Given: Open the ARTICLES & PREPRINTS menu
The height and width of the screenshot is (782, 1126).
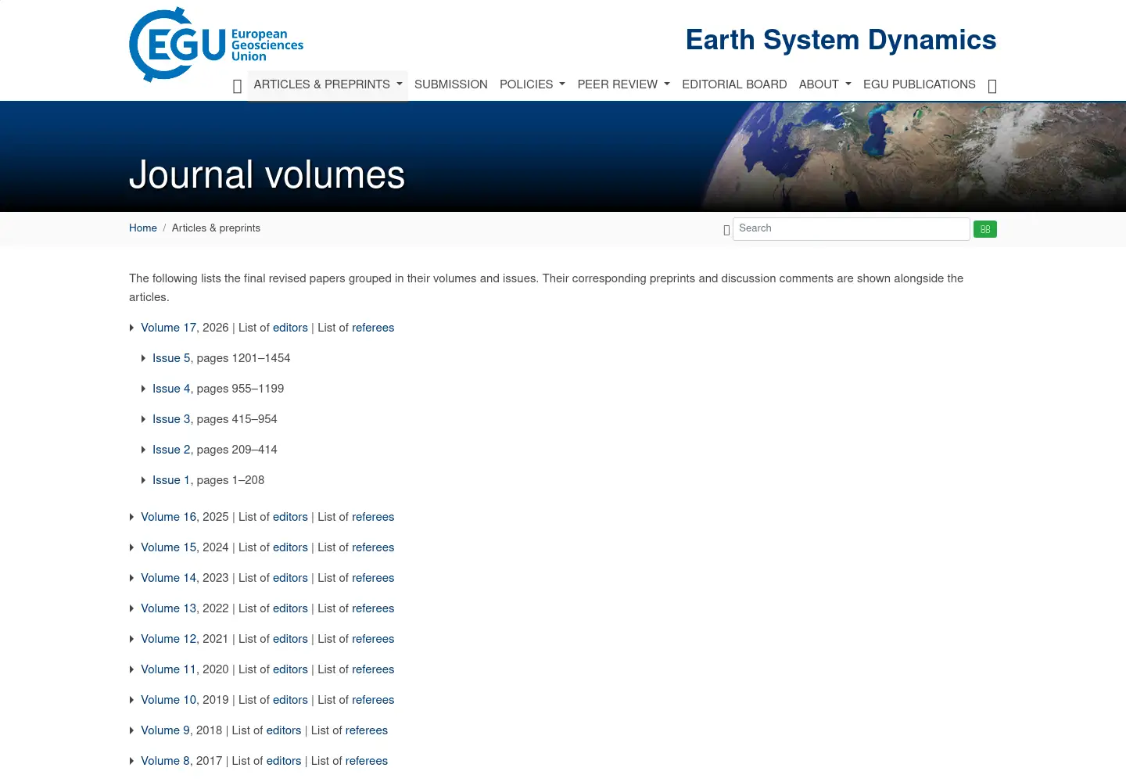Looking at the screenshot, I should (328, 84).
